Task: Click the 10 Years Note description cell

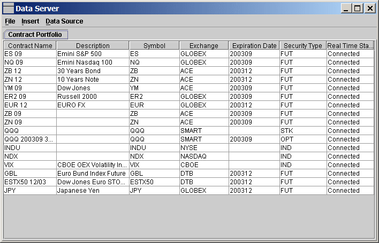Action: pos(93,80)
